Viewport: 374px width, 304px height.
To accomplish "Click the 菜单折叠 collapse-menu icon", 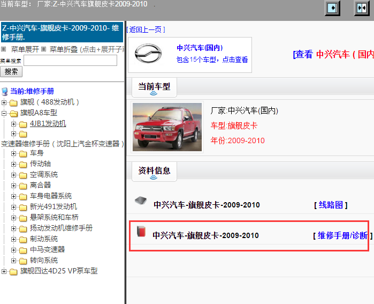I will [x=43, y=49].
